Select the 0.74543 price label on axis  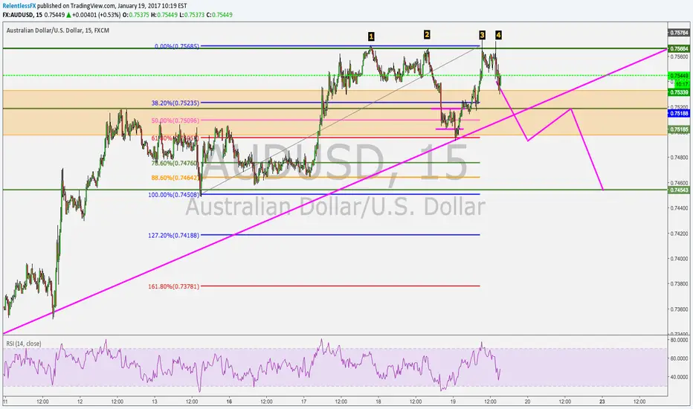pos(679,190)
